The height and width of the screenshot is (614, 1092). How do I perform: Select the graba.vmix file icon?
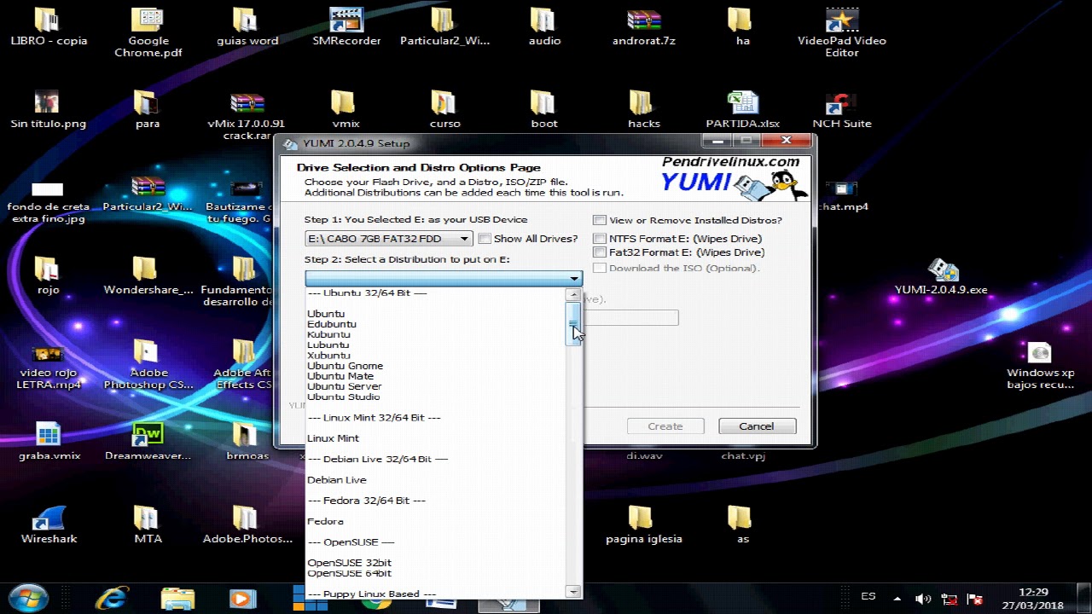click(x=49, y=442)
